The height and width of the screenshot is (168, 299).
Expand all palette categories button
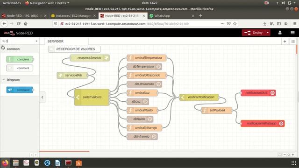tap(36, 155)
